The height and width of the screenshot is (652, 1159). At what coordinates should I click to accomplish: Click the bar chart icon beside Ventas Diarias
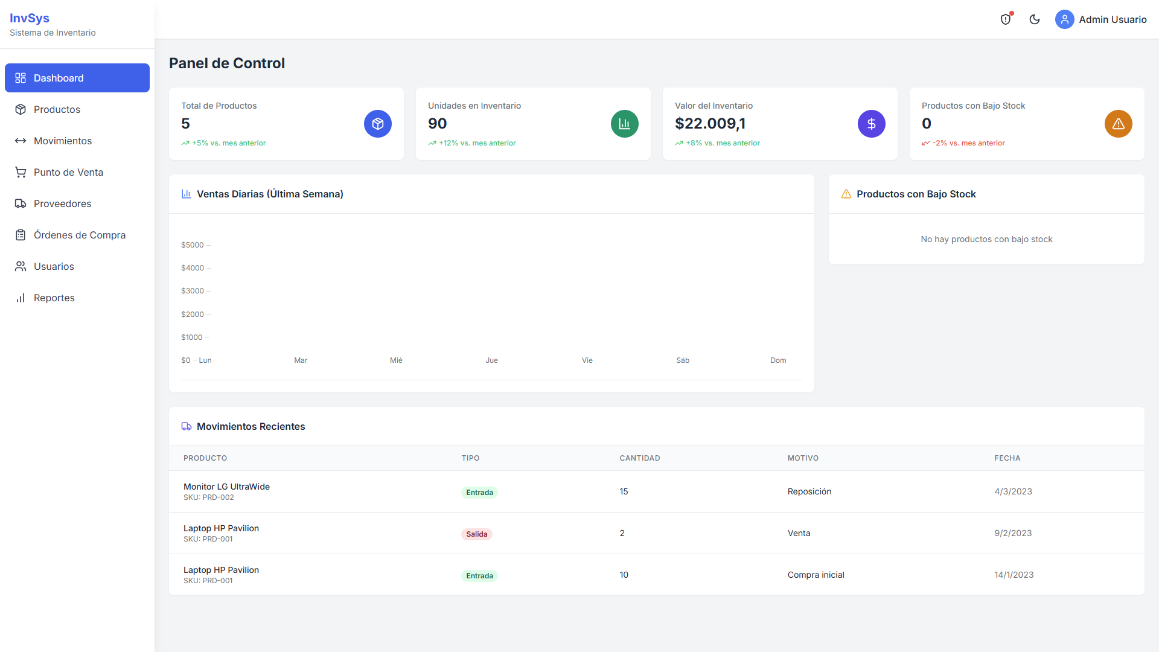point(187,194)
